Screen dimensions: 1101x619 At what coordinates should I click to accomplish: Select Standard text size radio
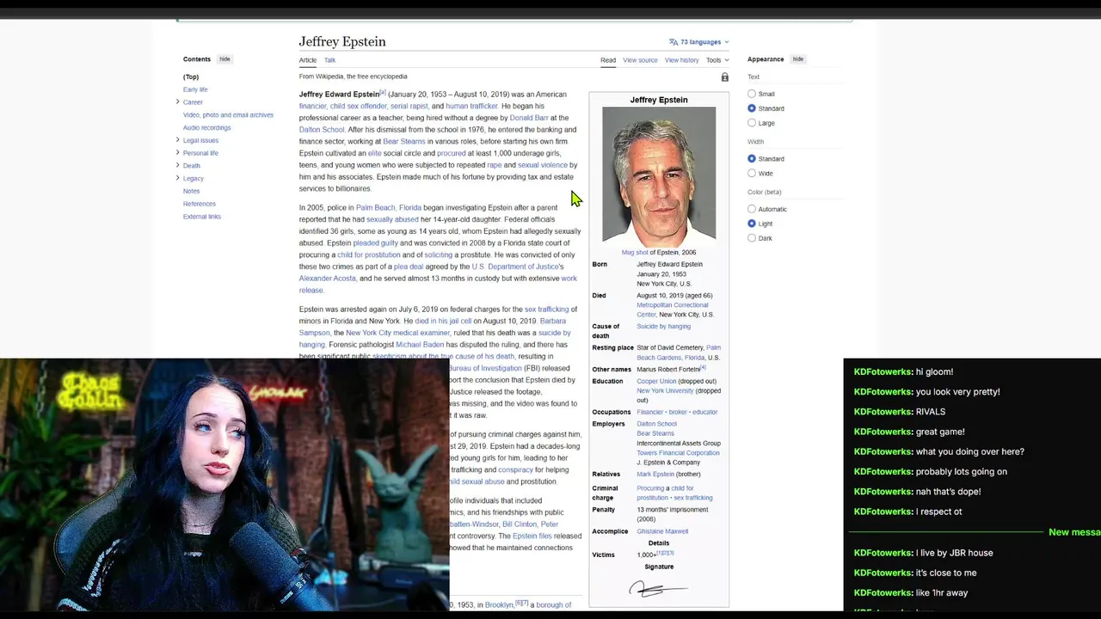(752, 108)
